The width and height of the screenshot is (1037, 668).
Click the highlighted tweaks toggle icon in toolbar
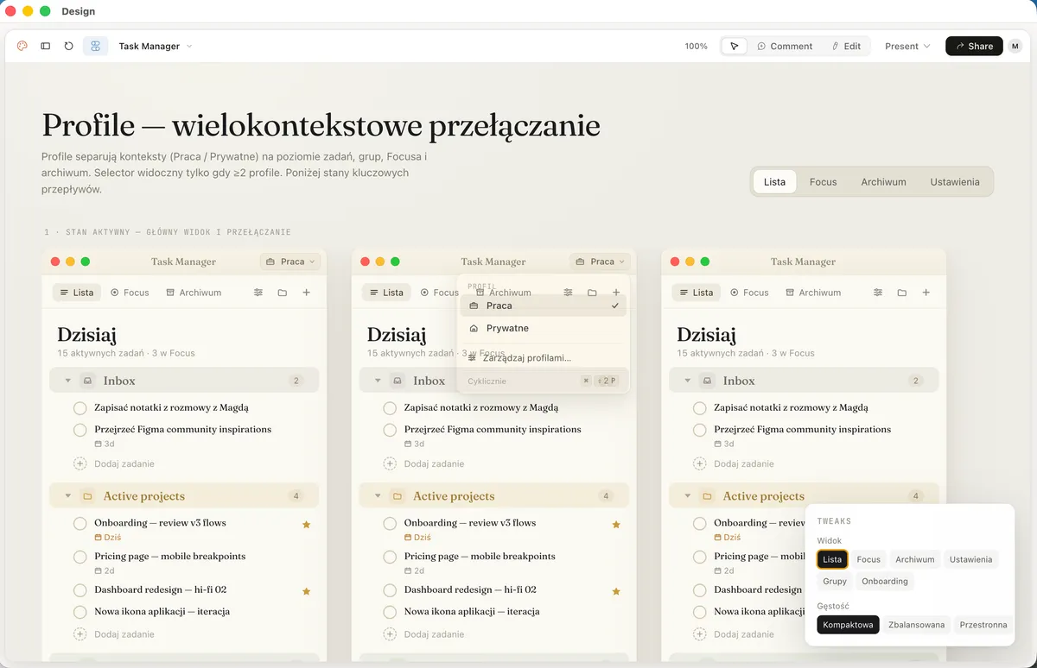tap(95, 46)
